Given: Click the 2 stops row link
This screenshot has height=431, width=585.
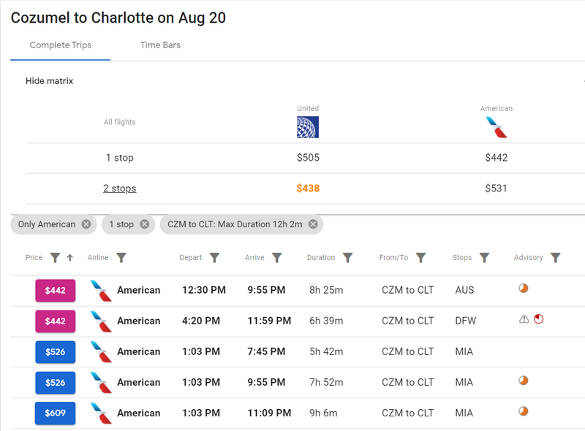Looking at the screenshot, I should (119, 188).
